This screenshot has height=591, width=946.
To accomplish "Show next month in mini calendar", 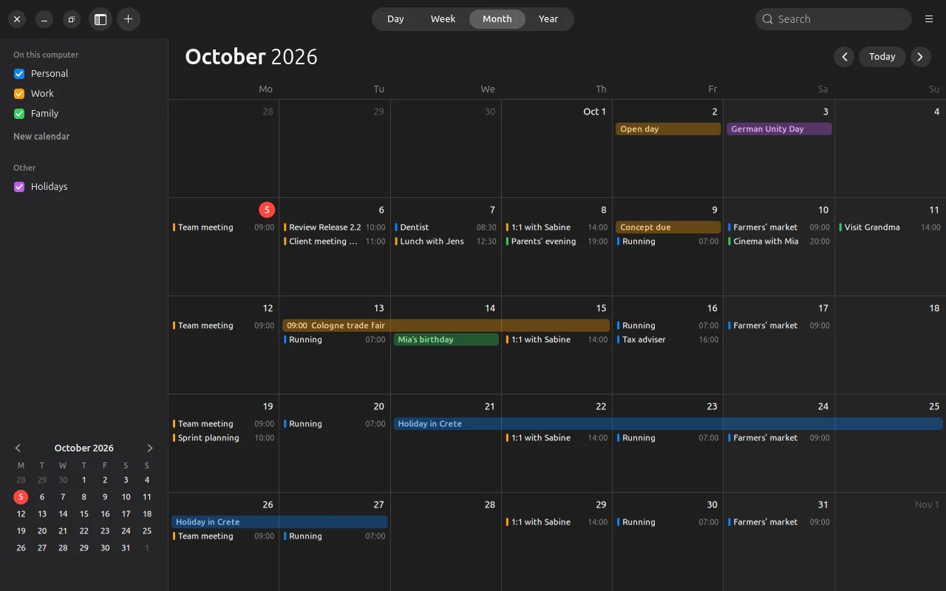I will [x=149, y=448].
